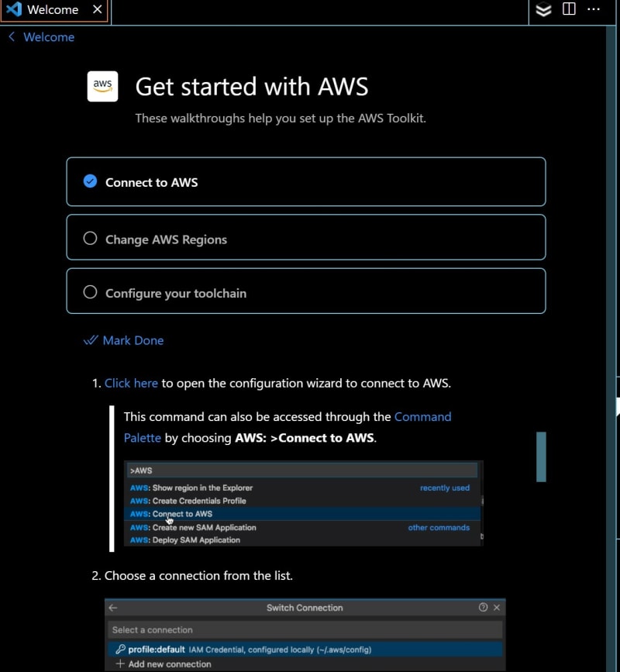Click the walkthrough scrollbar thumb

click(541, 457)
